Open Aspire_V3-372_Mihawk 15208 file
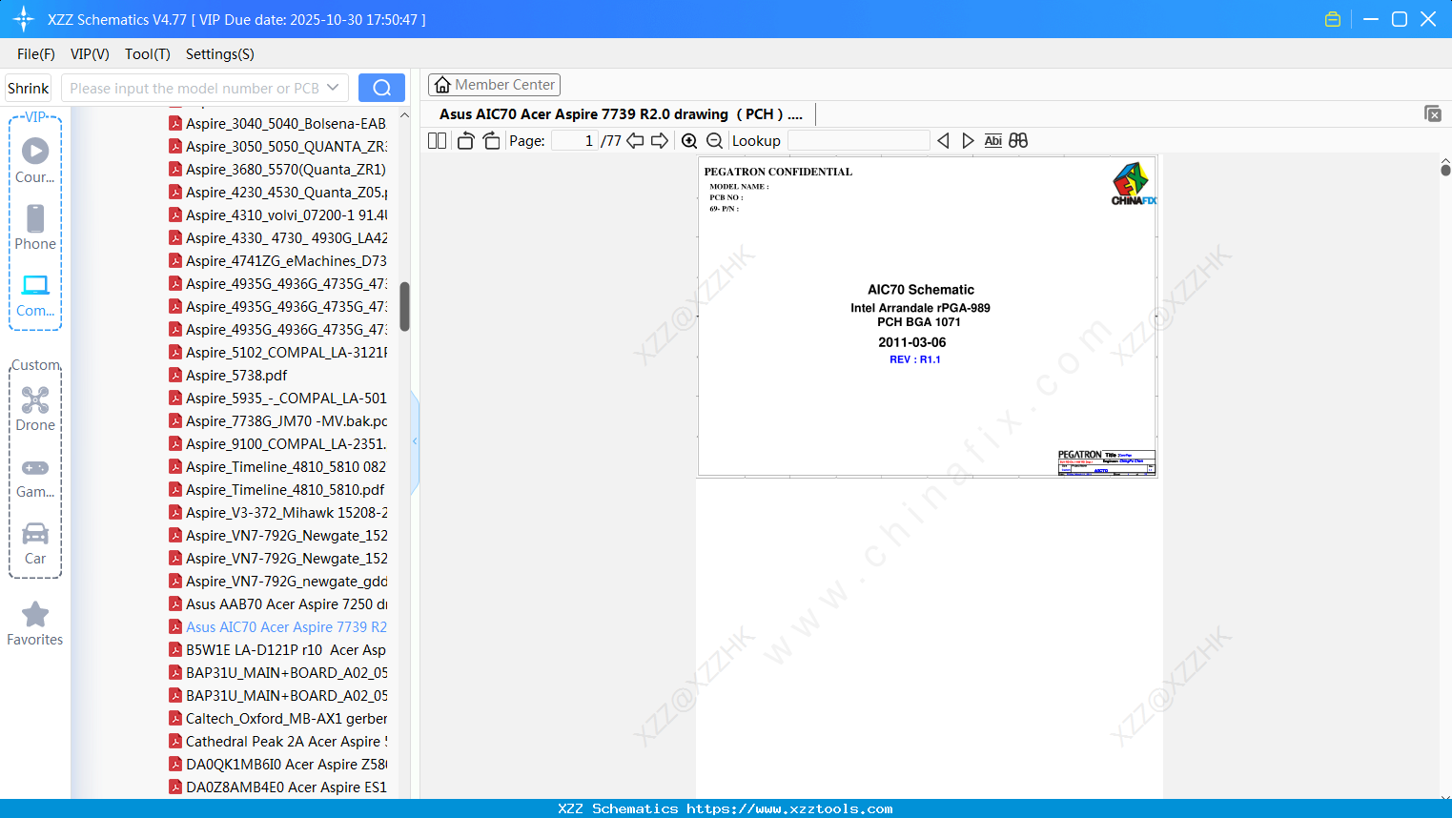The width and height of the screenshot is (1452, 818). [x=278, y=512]
